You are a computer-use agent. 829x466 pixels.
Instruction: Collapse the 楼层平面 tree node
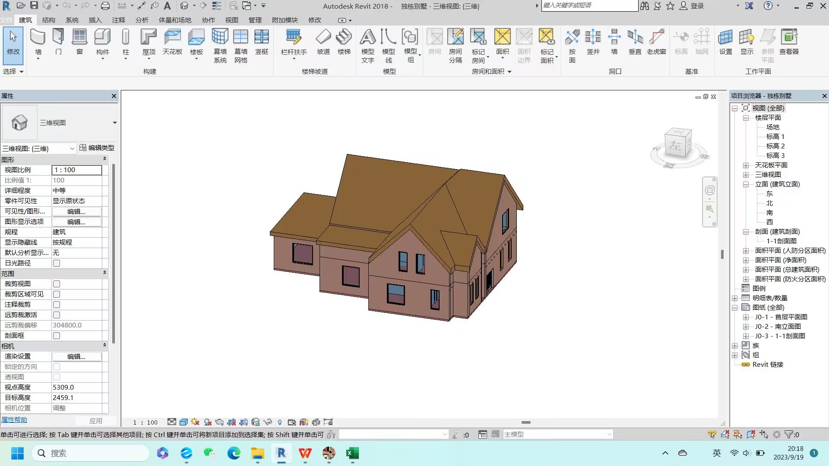(x=746, y=118)
